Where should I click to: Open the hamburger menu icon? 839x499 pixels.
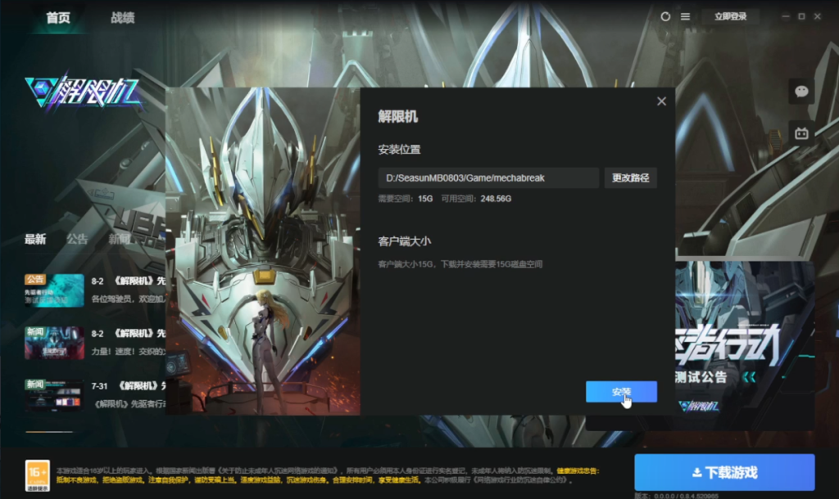tap(685, 16)
